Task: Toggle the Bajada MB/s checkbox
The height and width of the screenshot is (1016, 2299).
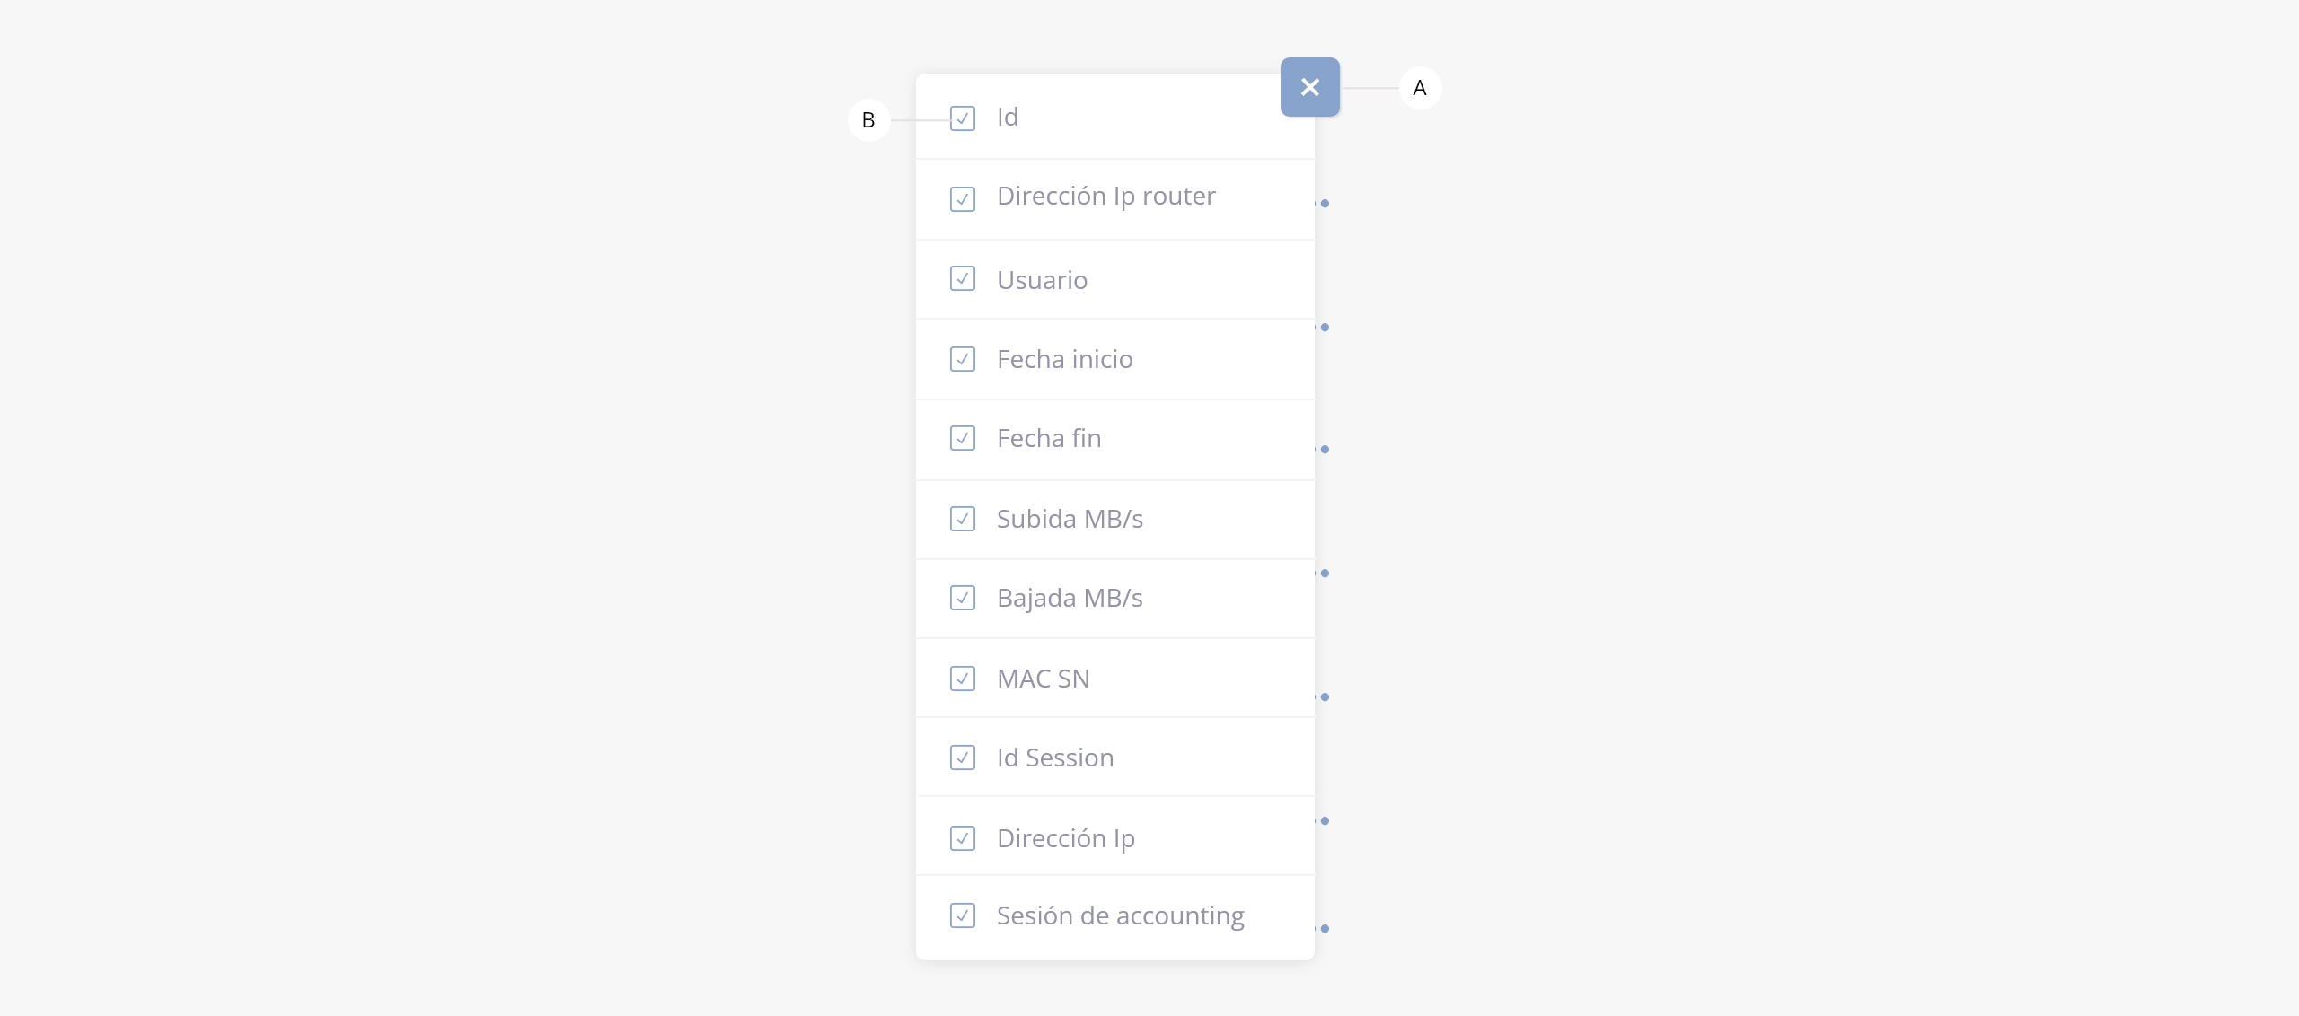Action: click(962, 598)
